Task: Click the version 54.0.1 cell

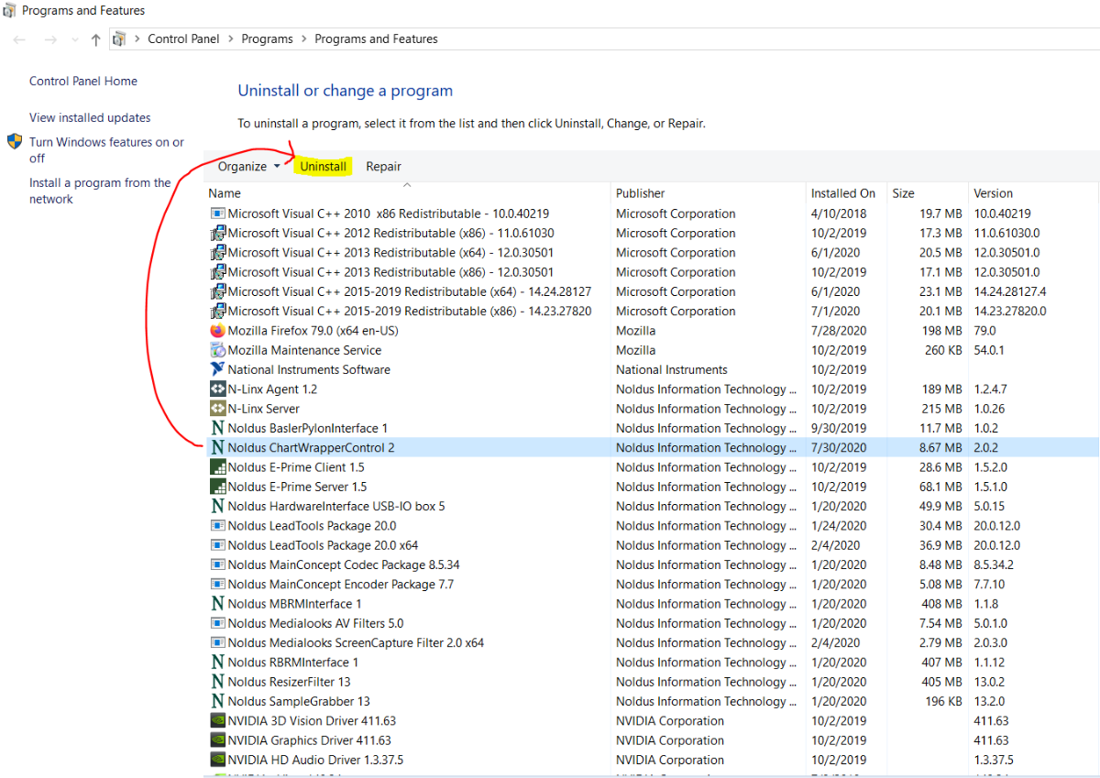Action: [990, 350]
